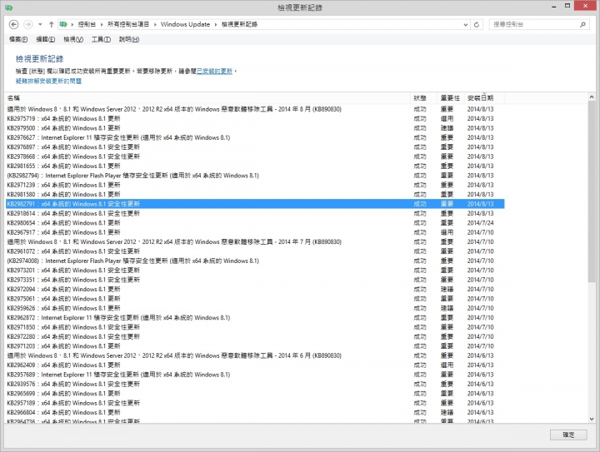Select the highlighted KB2982791 row

[x=255, y=204]
